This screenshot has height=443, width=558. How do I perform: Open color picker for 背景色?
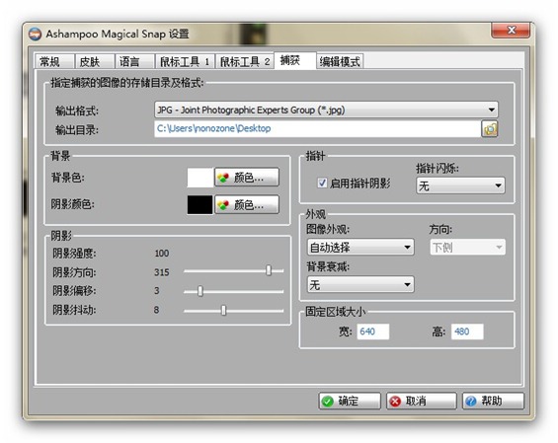[247, 177]
